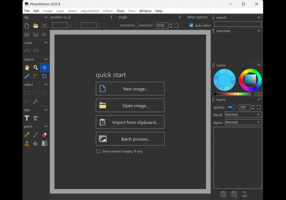Click the New image button
Image resolution: width=286 pixels, height=200 pixels.
(130, 89)
